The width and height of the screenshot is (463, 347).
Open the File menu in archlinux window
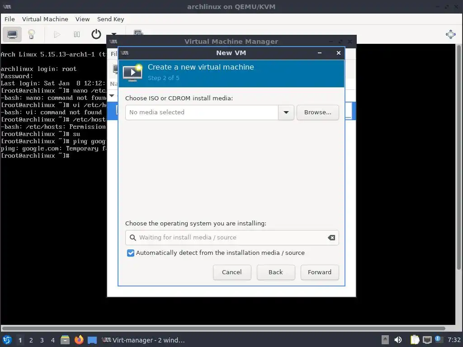click(x=9, y=19)
